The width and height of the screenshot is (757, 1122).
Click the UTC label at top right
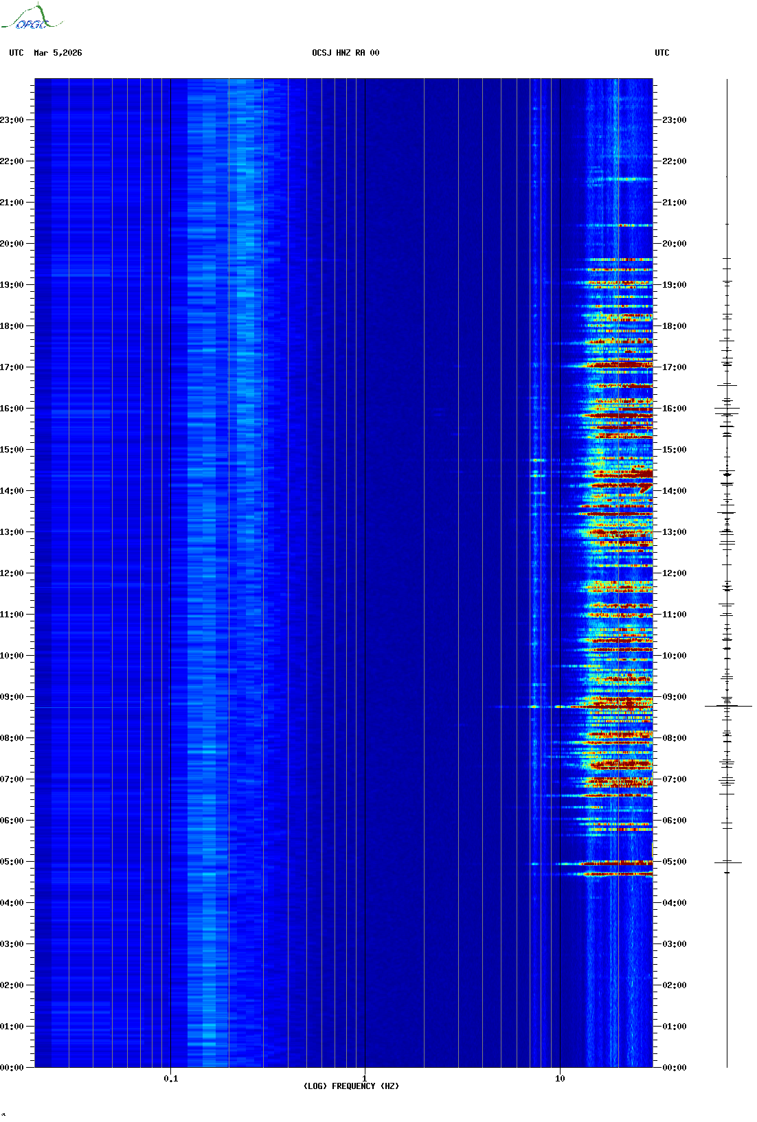[x=662, y=53]
